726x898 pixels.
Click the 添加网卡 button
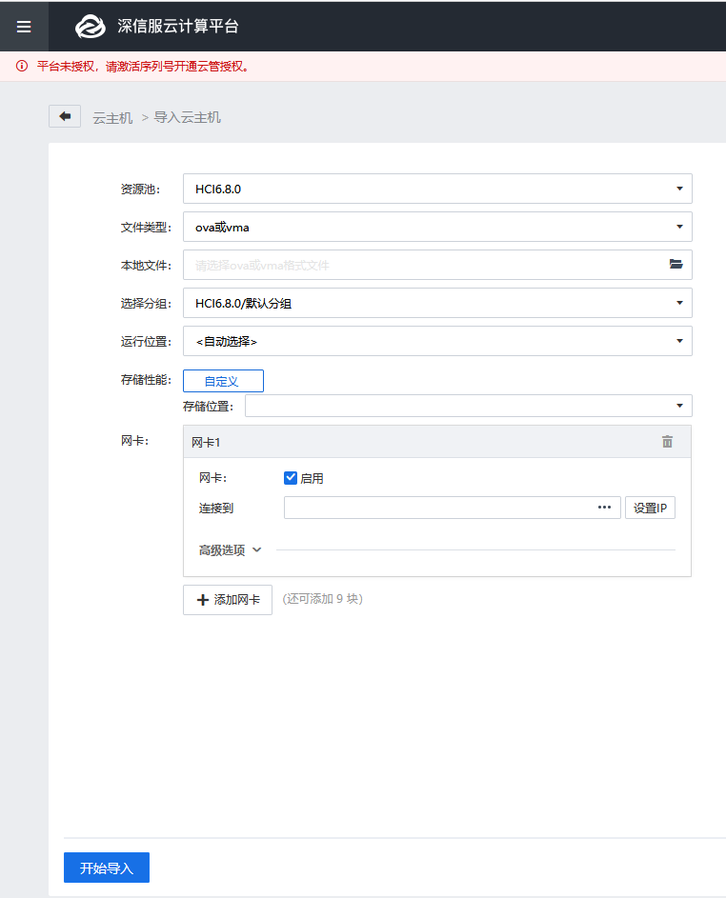pos(228,600)
